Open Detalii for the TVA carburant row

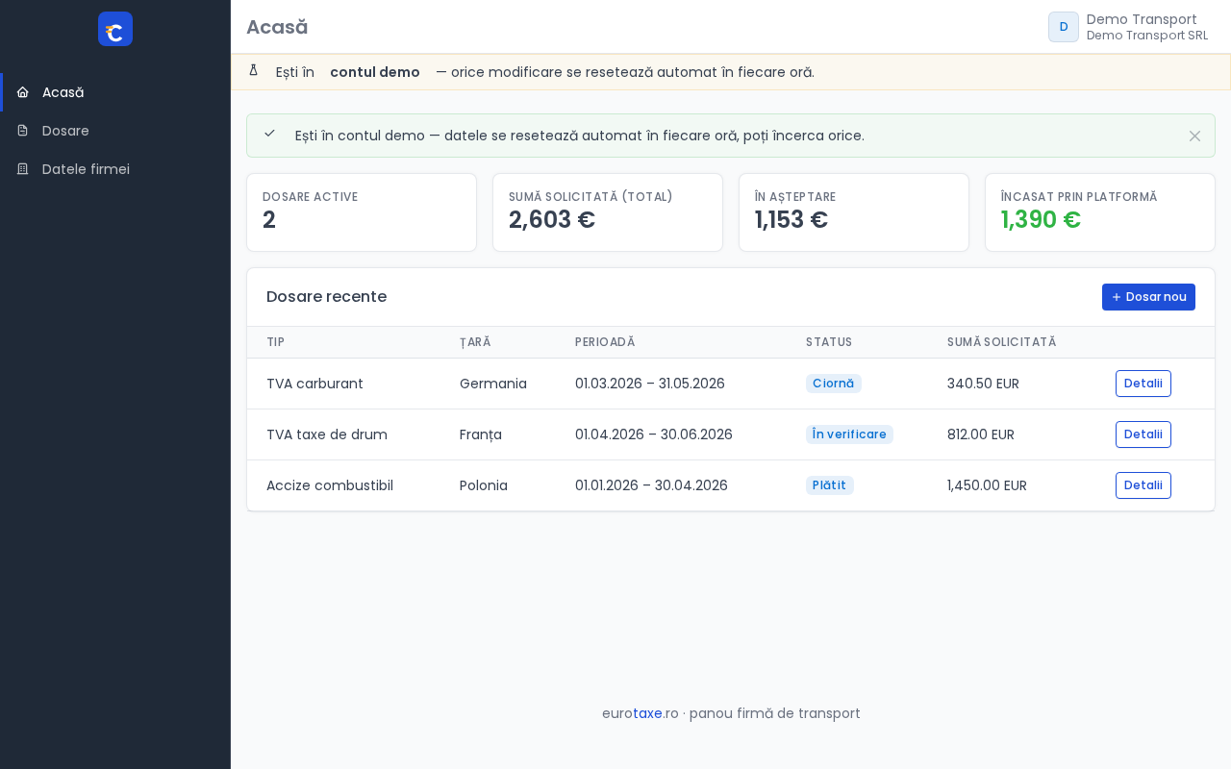click(1143, 384)
